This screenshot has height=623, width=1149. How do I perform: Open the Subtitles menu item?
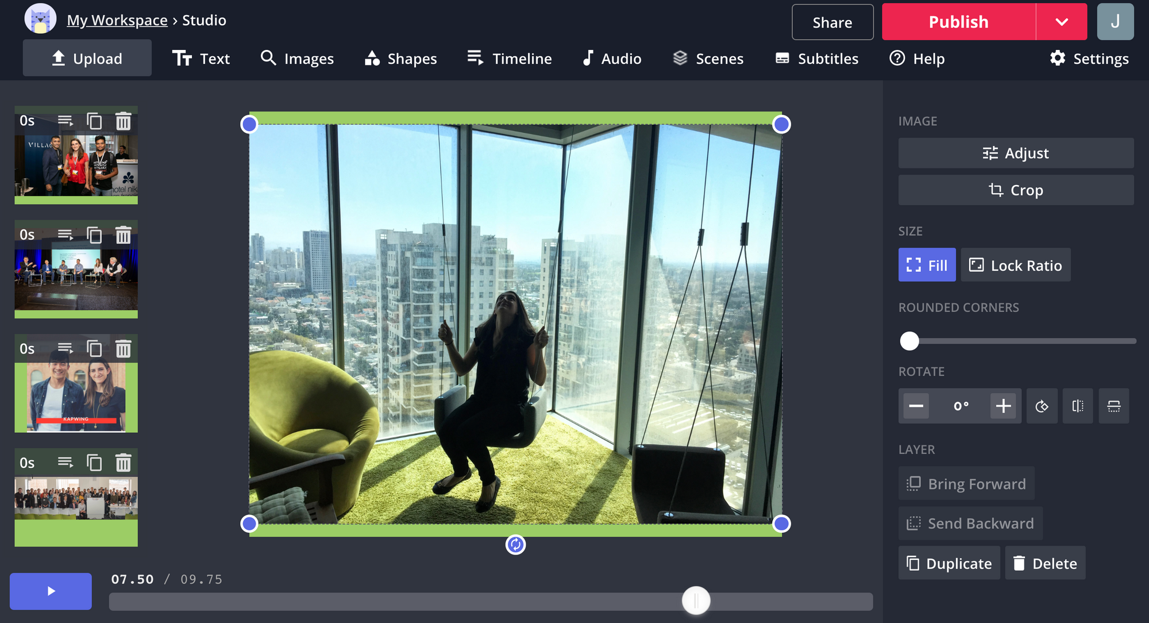point(816,59)
